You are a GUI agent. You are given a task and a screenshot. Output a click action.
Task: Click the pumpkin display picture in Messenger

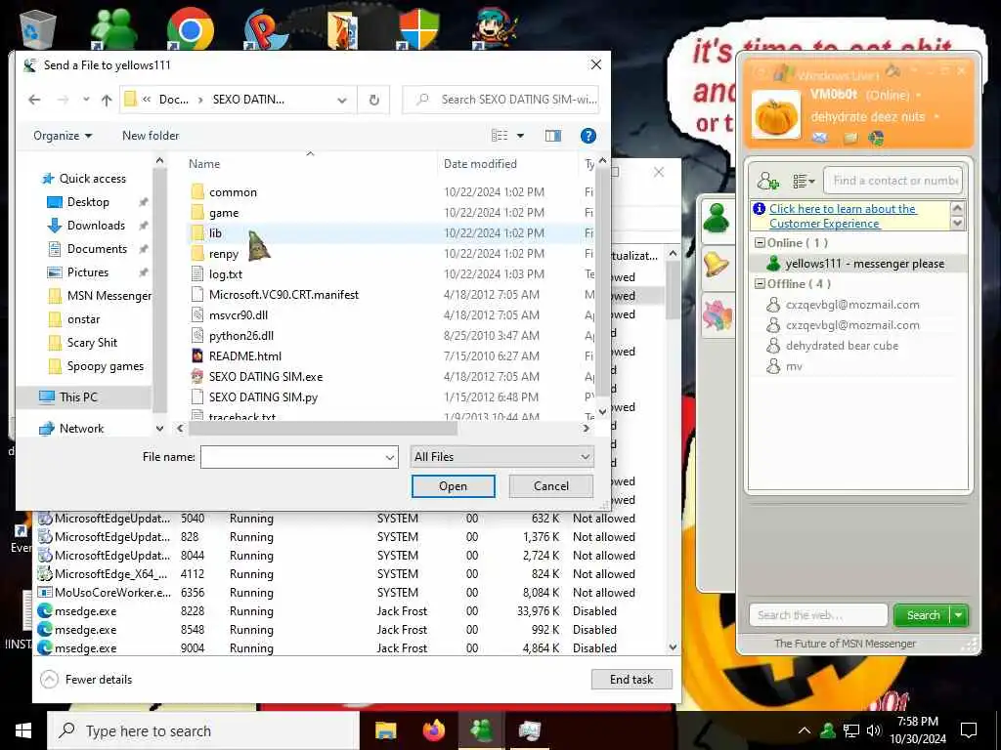[x=775, y=115]
